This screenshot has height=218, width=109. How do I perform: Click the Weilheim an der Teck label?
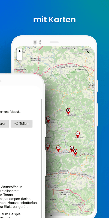coord(65,193)
